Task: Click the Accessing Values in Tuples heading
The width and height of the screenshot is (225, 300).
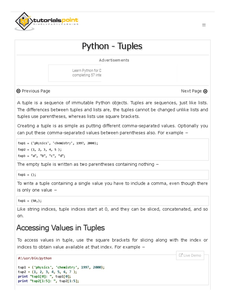Action: pos(60,228)
